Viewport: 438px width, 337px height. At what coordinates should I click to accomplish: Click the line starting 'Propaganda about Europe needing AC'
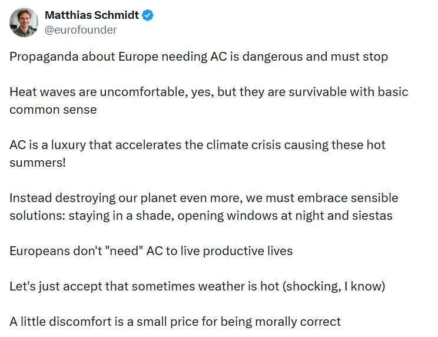(x=198, y=57)
